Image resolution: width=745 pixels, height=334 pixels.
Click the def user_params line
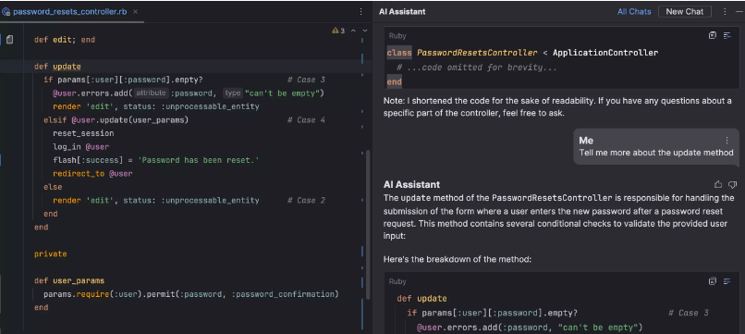(x=69, y=280)
